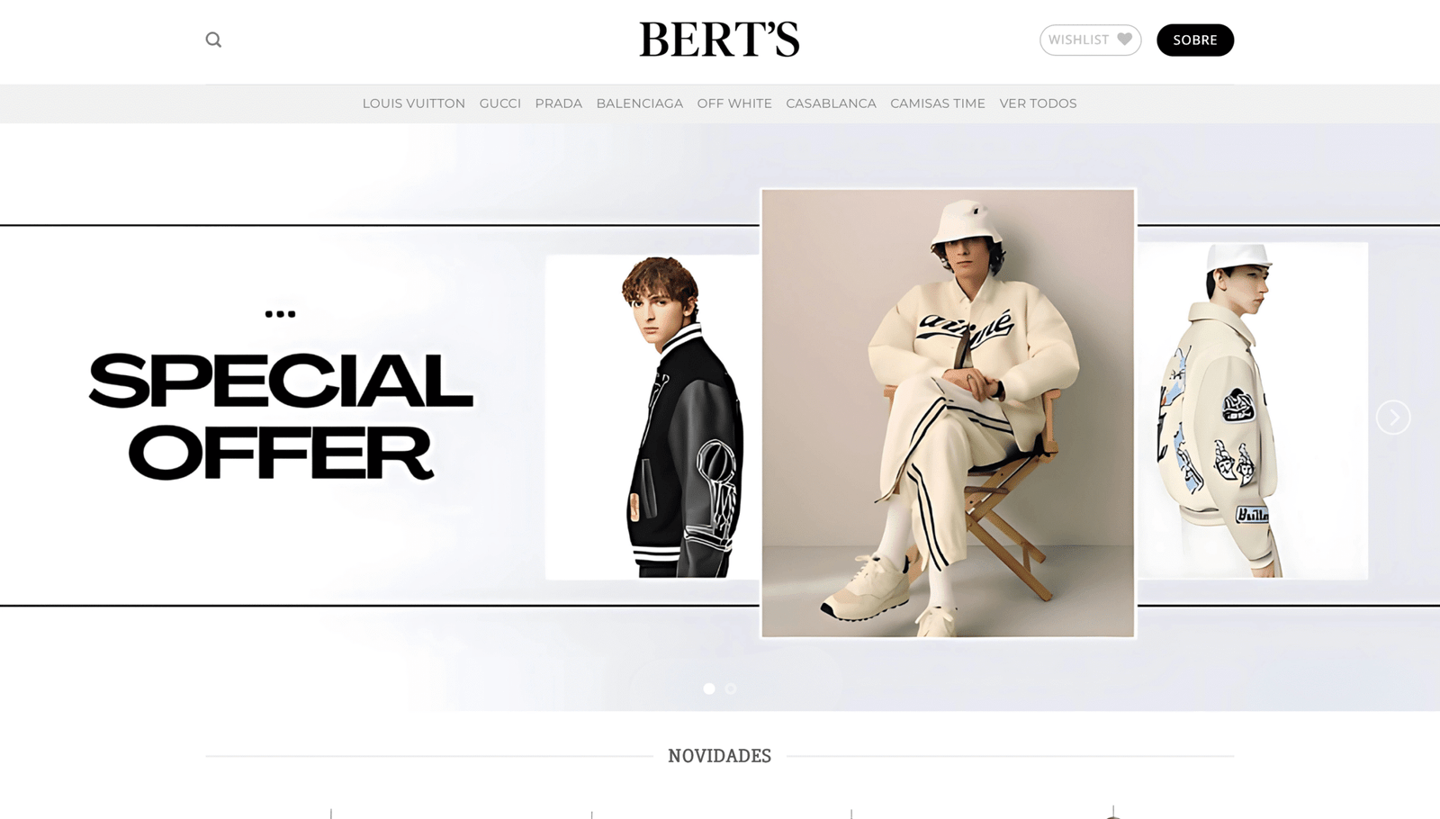Screen dimensions: 1440x819
Task: Click the Special Offer banner text
Action: (x=280, y=417)
